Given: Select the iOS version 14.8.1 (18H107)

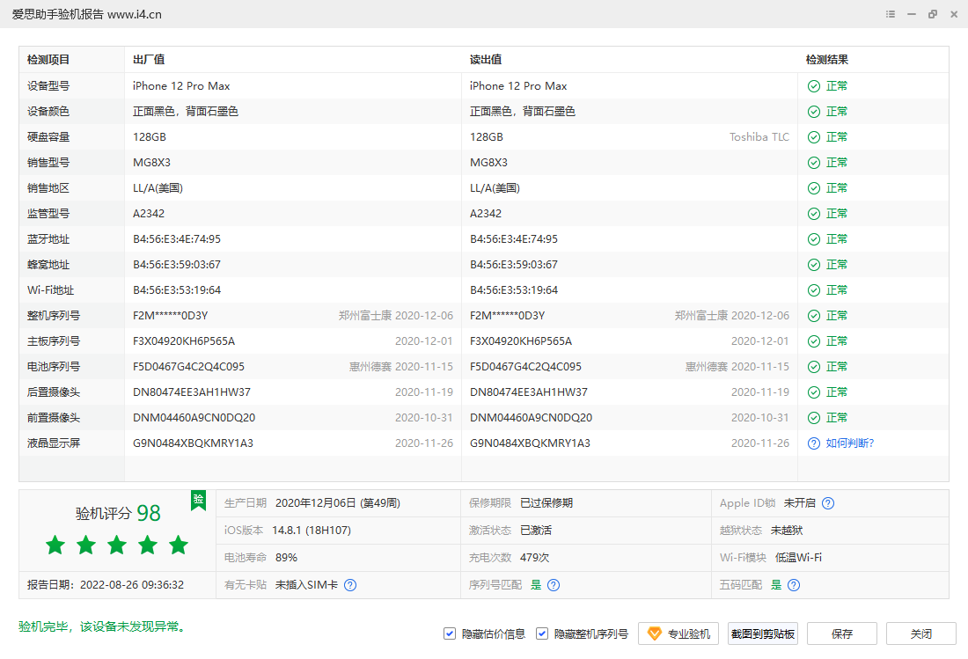Looking at the screenshot, I should click(312, 531).
